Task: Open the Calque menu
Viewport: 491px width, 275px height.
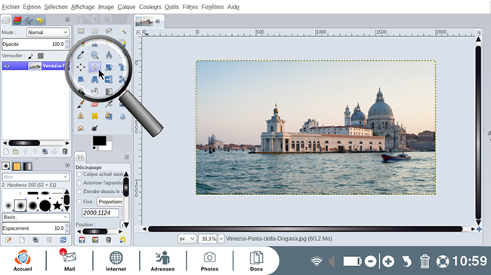Action: 126,7
